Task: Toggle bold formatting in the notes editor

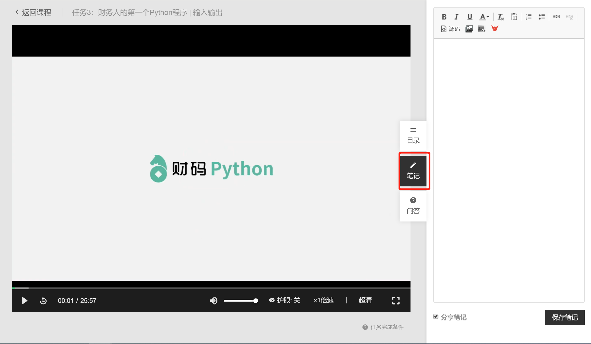Action: pos(444,17)
